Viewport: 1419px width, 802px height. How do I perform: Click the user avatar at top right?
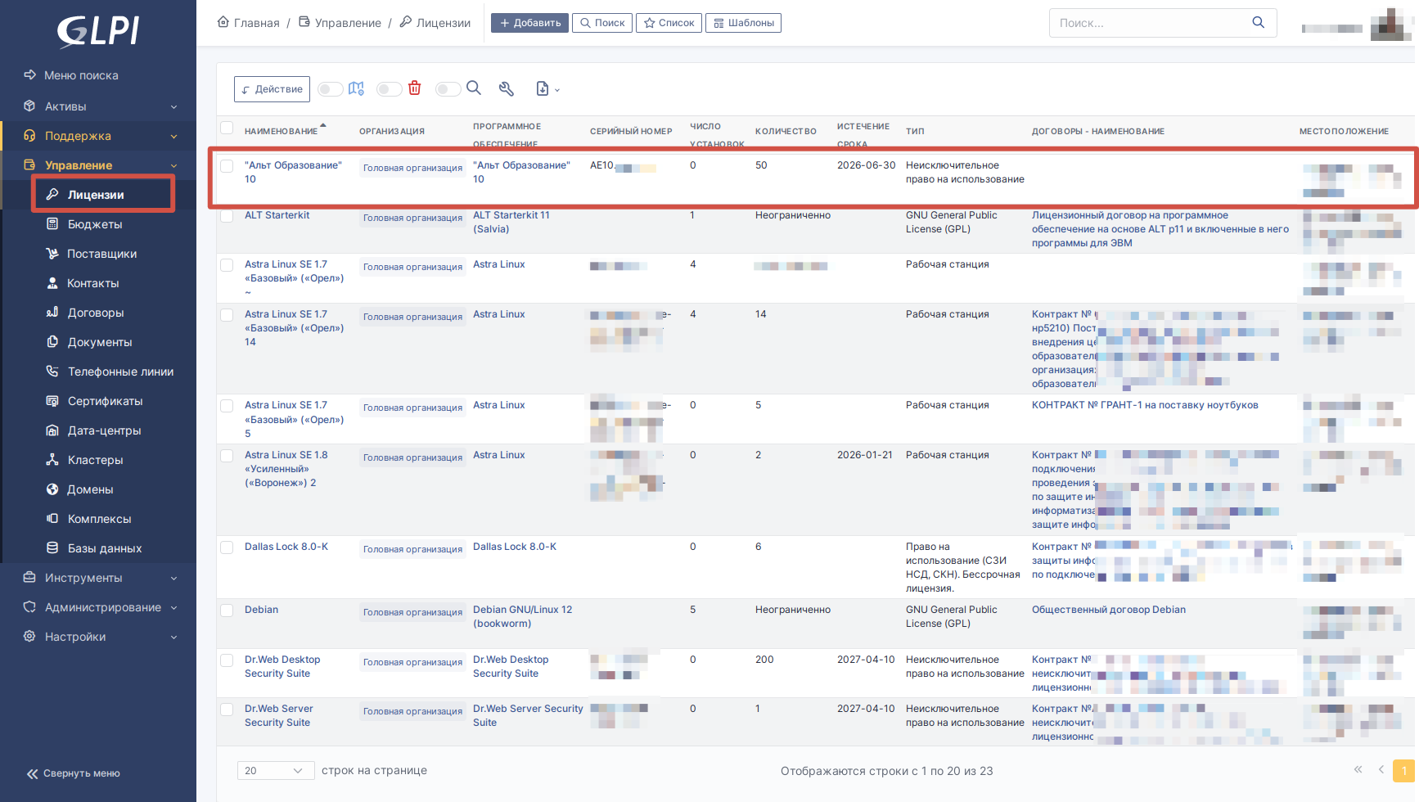point(1390,24)
